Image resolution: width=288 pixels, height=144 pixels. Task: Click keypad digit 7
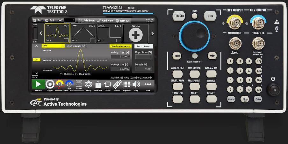click(230, 61)
